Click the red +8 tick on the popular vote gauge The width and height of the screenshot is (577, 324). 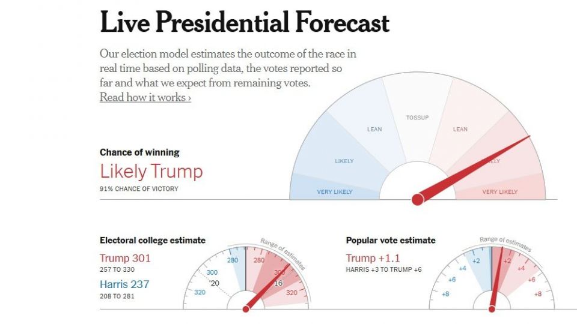tap(538, 294)
